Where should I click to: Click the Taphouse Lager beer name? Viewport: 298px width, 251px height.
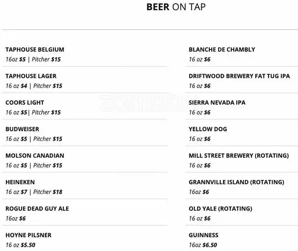click(x=31, y=76)
